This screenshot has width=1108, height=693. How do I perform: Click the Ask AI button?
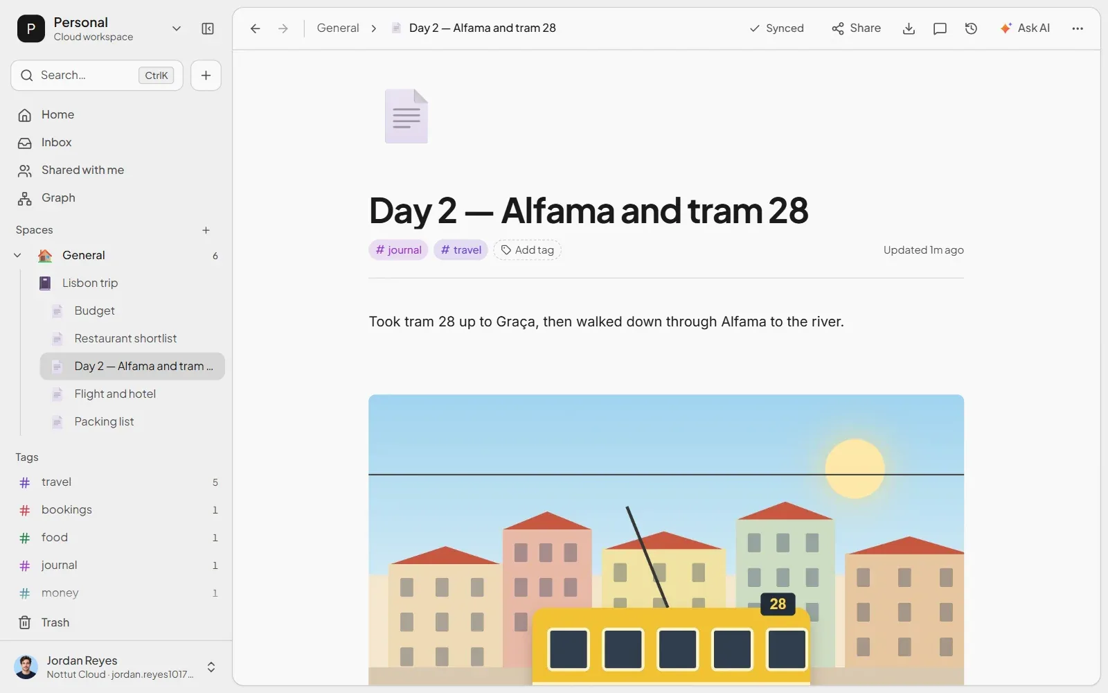point(1025,28)
